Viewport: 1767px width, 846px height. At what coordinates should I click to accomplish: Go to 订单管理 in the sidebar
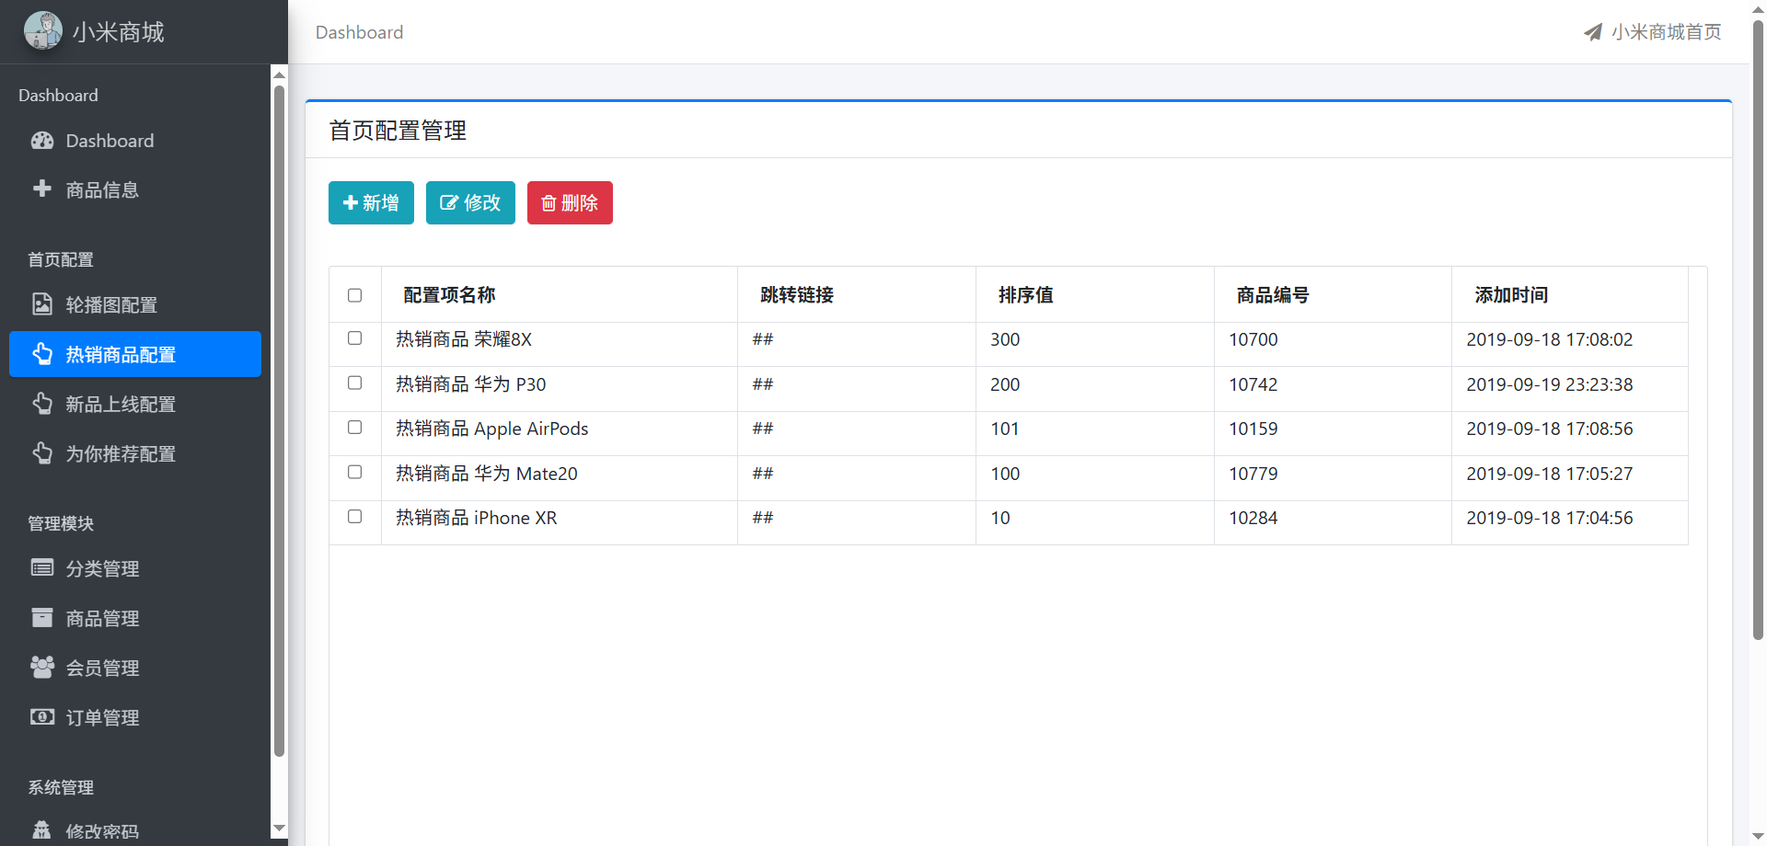tap(135, 717)
